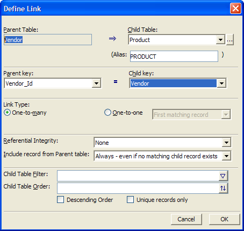Click the Vendor_Id parent key value
Viewport: 244px width, 231px height.
click(19, 83)
